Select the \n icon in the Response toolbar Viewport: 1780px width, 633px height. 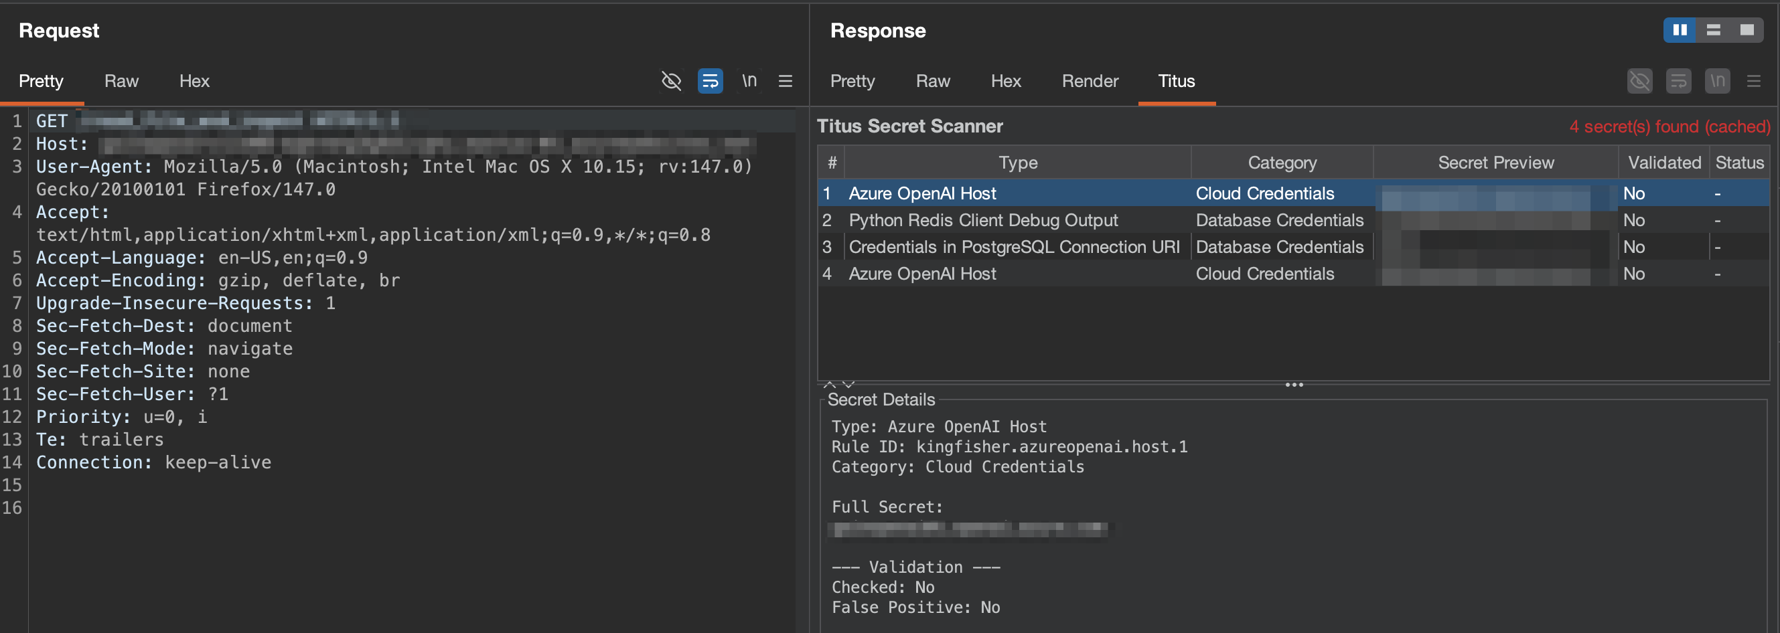1718,81
